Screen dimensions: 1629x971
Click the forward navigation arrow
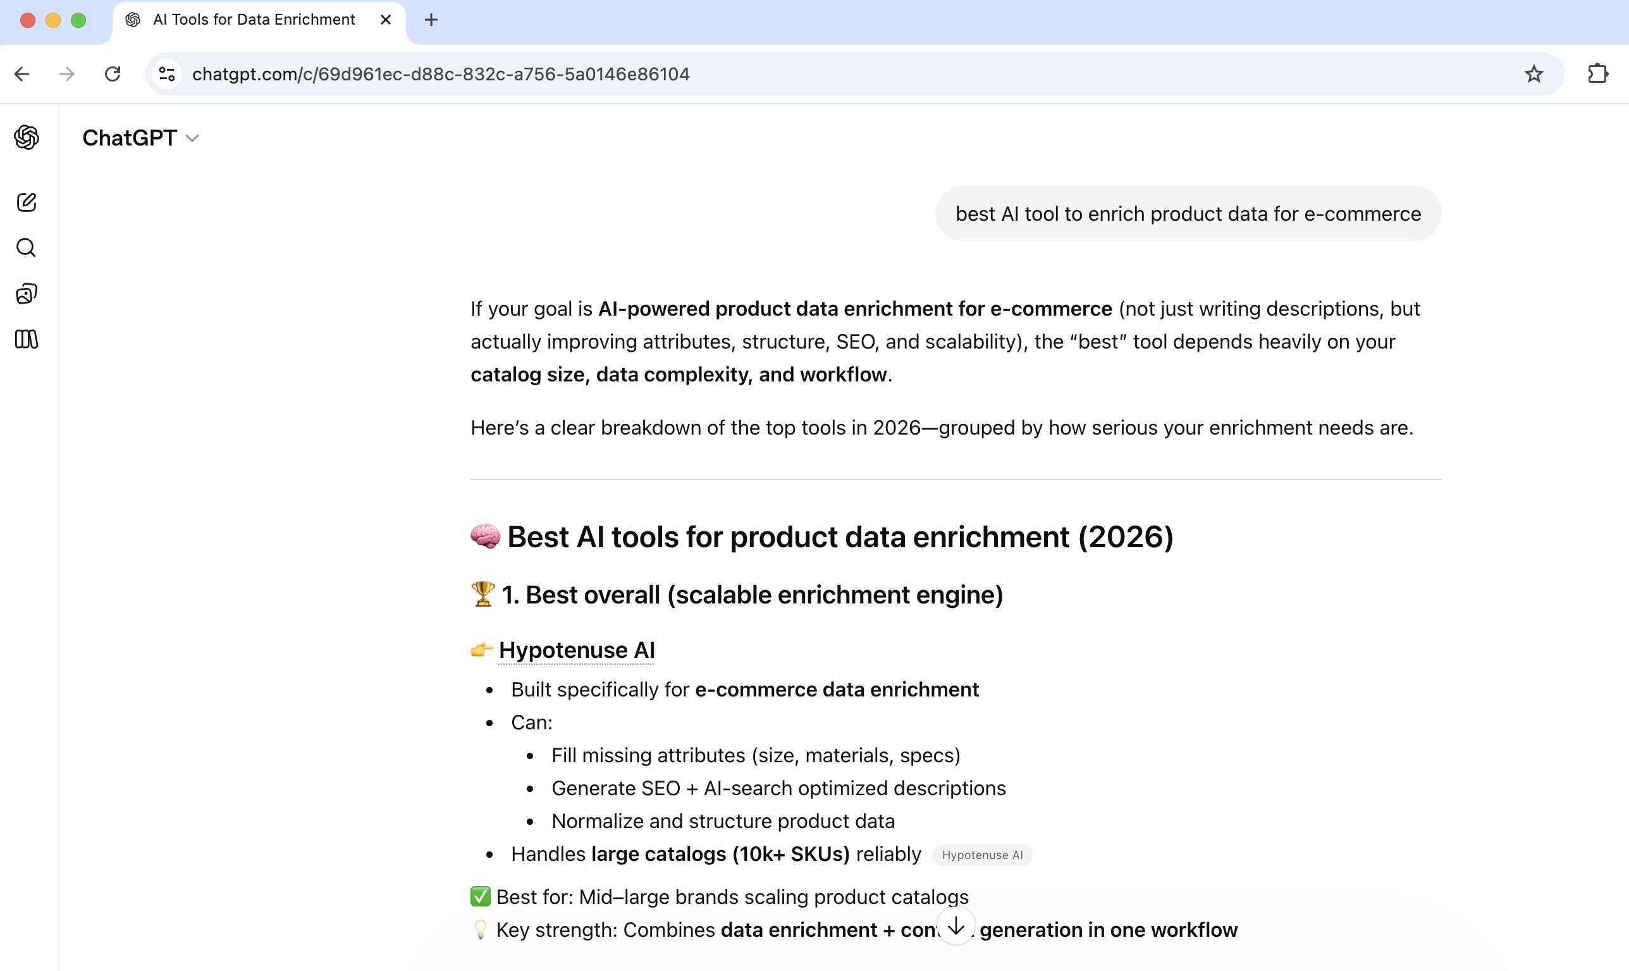(66, 74)
